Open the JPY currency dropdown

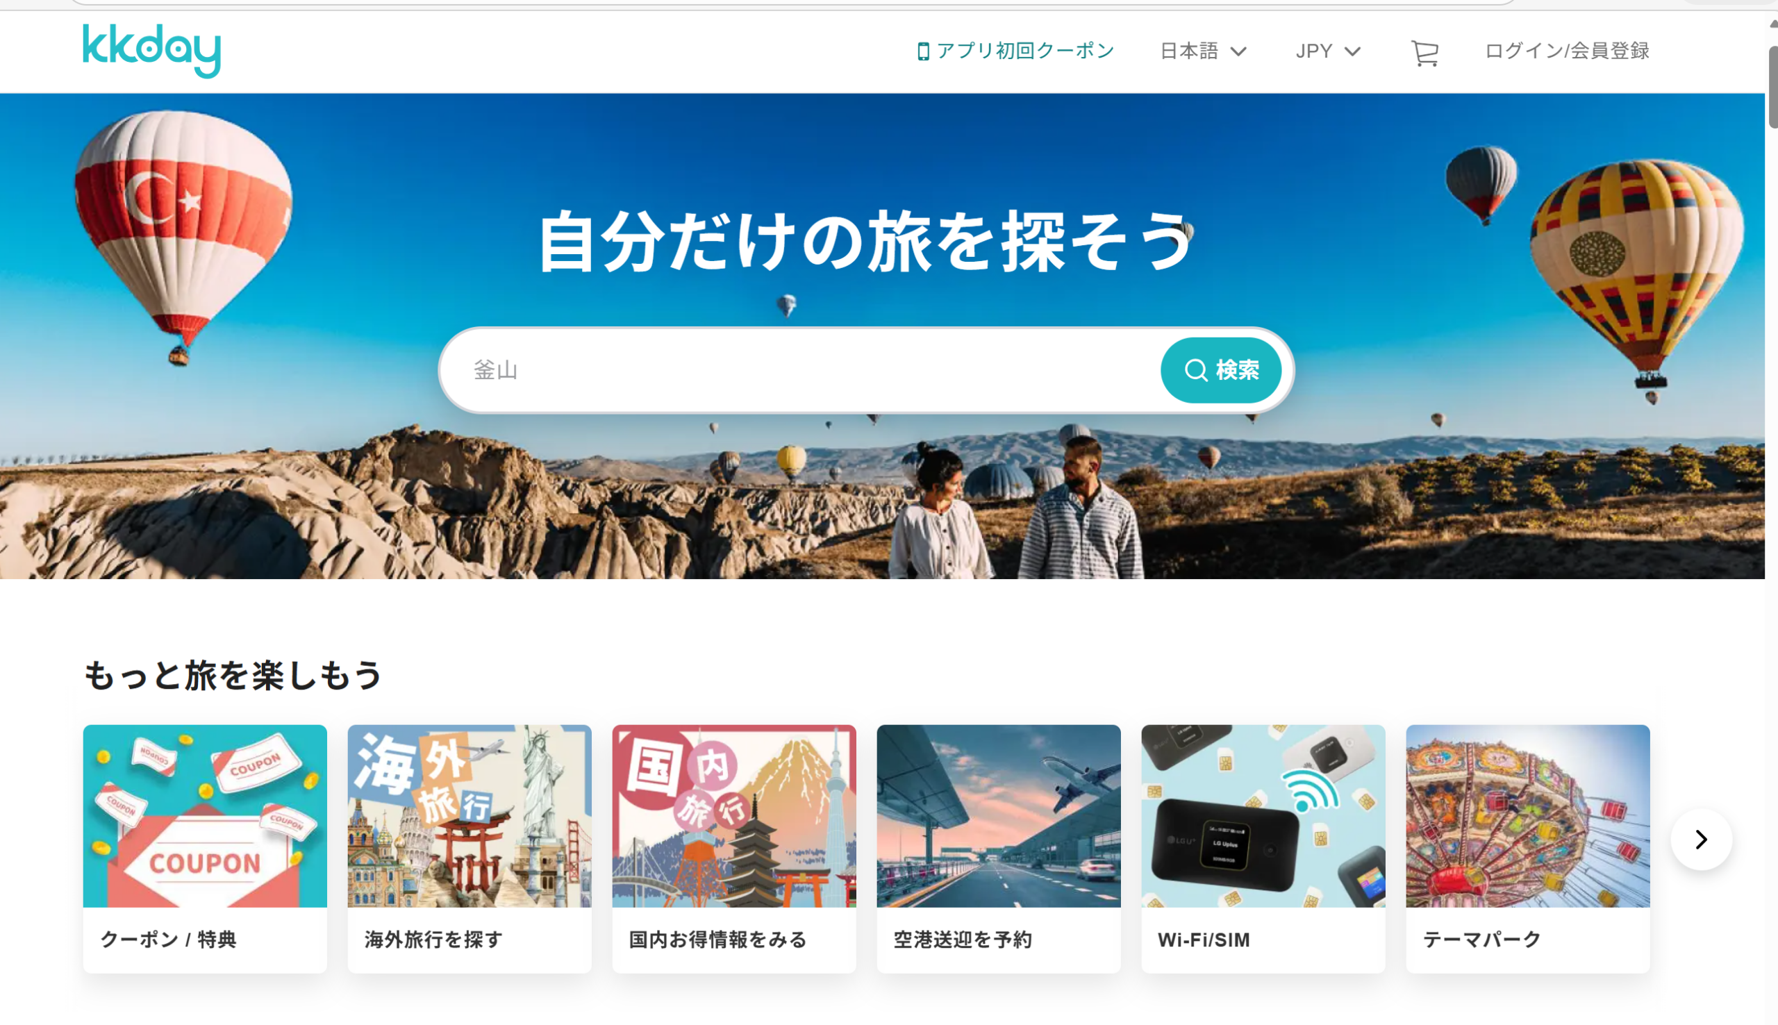pos(1327,51)
